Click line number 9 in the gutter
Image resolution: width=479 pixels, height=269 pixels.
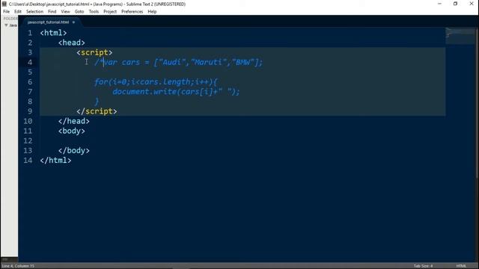pyautogui.click(x=30, y=111)
